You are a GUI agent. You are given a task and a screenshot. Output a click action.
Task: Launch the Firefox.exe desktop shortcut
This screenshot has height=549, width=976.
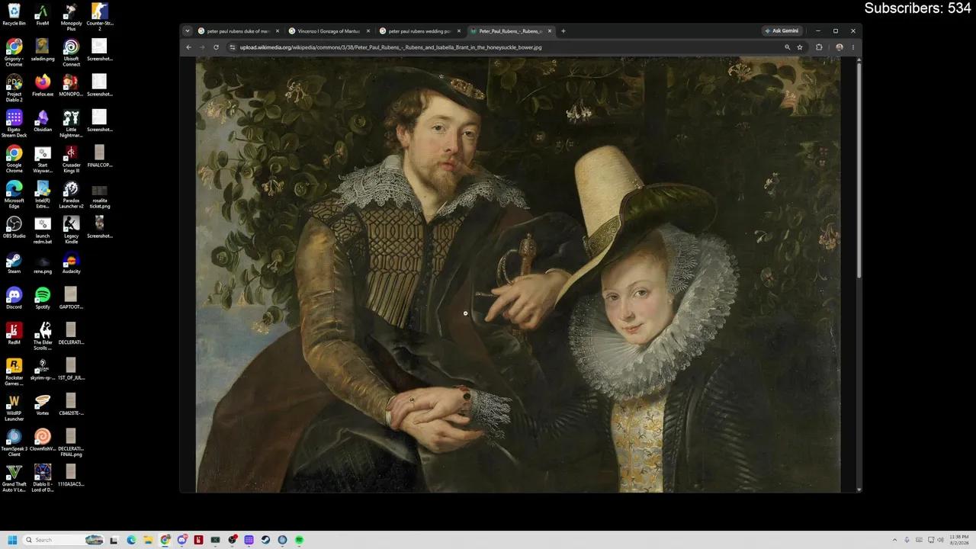click(43, 85)
